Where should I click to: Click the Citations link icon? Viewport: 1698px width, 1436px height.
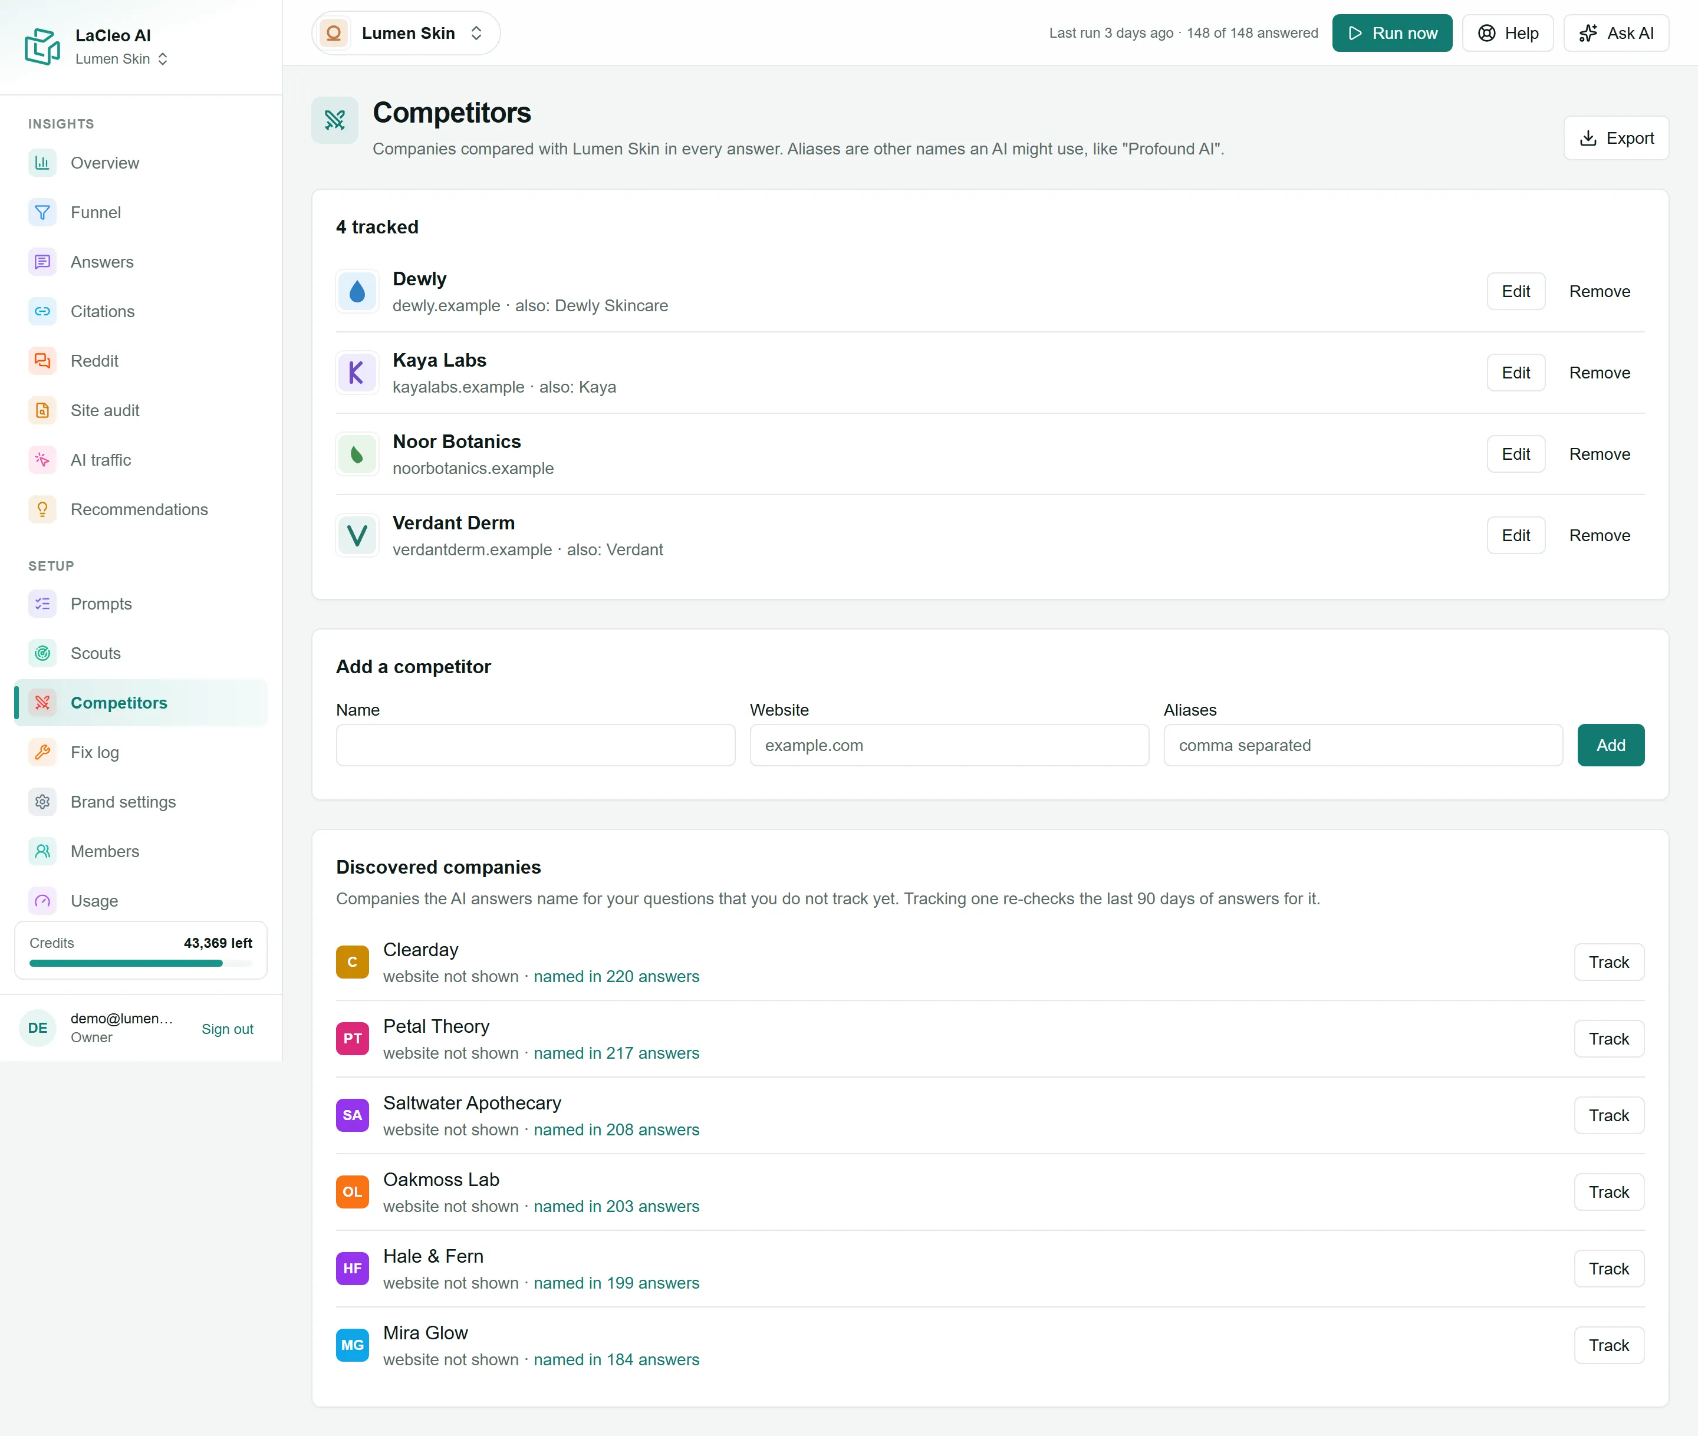pyautogui.click(x=42, y=312)
